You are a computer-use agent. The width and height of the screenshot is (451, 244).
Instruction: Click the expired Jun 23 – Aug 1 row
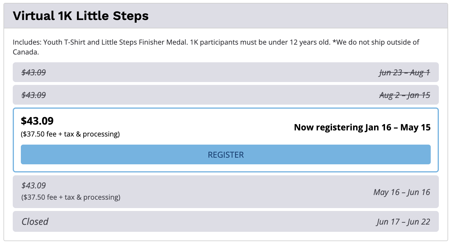225,72
